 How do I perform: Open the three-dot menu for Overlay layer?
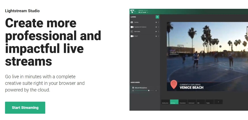click(x=158, y=23)
